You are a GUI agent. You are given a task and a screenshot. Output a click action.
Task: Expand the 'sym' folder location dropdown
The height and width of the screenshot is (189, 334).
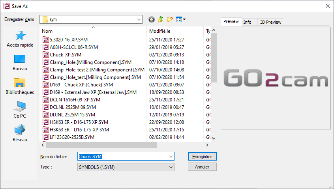[139, 19]
